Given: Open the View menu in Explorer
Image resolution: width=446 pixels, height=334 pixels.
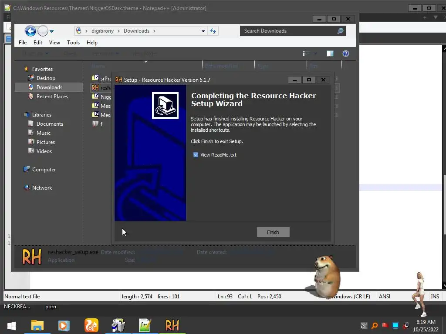Looking at the screenshot, I should click(54, 42).
